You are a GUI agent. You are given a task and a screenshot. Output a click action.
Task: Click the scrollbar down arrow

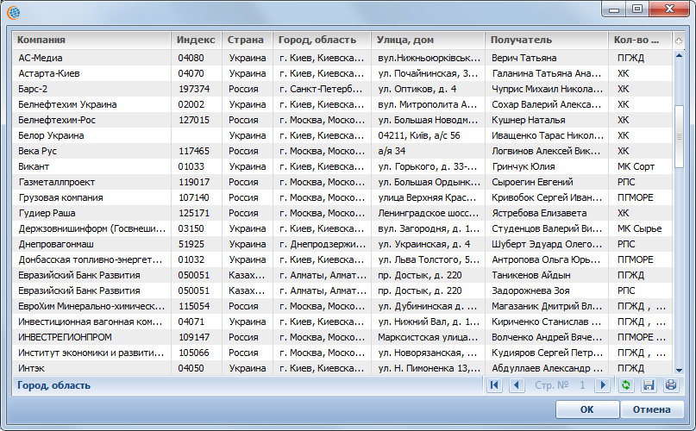[x=679, y=370]
